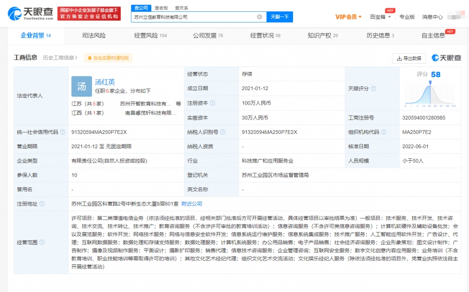Select the 自主信息 tab
The height and width of the screenshot is (292, 469).
433,36
